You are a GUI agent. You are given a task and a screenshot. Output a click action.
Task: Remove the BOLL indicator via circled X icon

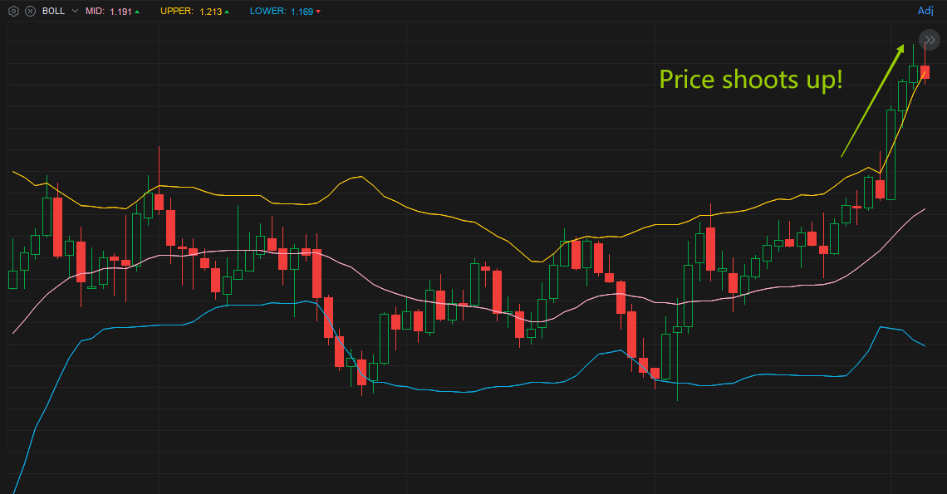(x=30, y=12)
